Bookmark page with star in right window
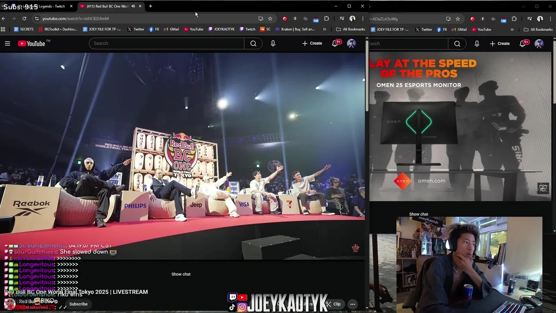This screenshot has width=556, height=313. click(458, 19)
